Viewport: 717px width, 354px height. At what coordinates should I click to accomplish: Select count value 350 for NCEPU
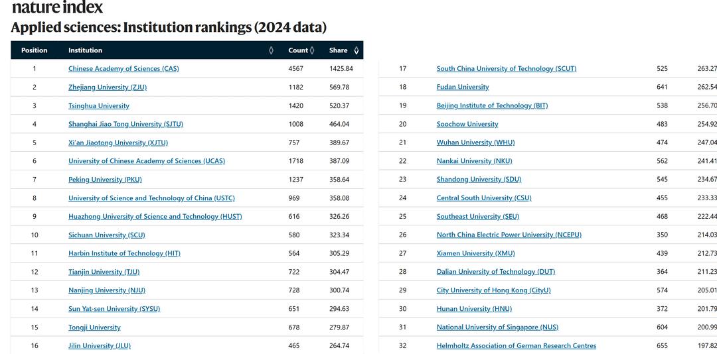662,235
